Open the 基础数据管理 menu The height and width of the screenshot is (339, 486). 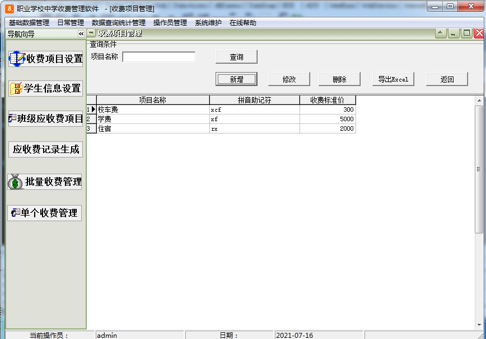point(27,23)
